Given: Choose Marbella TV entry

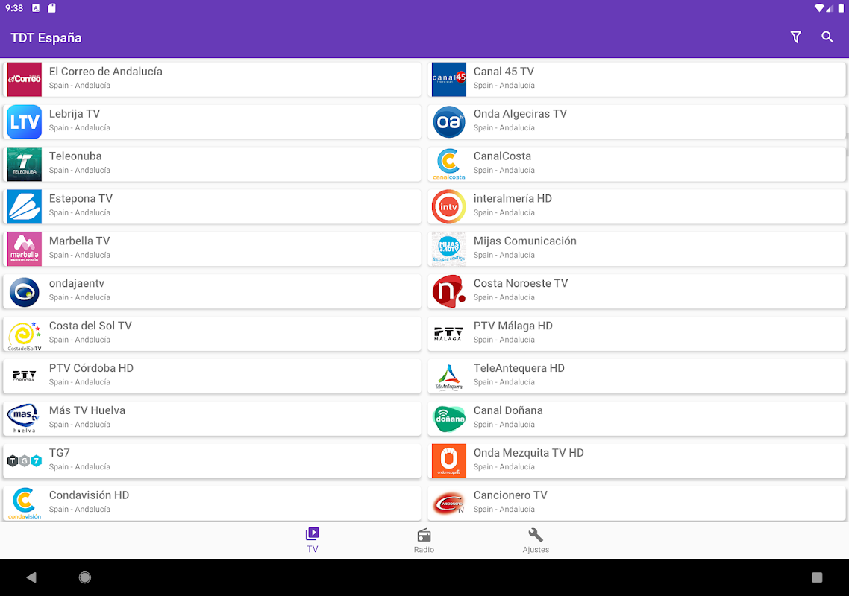Looking at the screenshot, I should [212, 249].
